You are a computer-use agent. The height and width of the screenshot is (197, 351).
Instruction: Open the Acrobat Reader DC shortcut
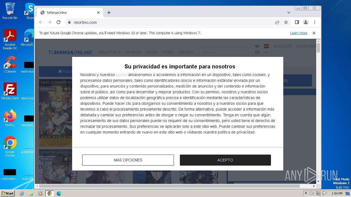[x=10, y=39]
